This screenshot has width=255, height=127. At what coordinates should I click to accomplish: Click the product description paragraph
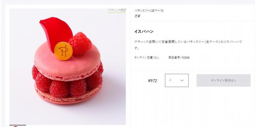point(188,45)
